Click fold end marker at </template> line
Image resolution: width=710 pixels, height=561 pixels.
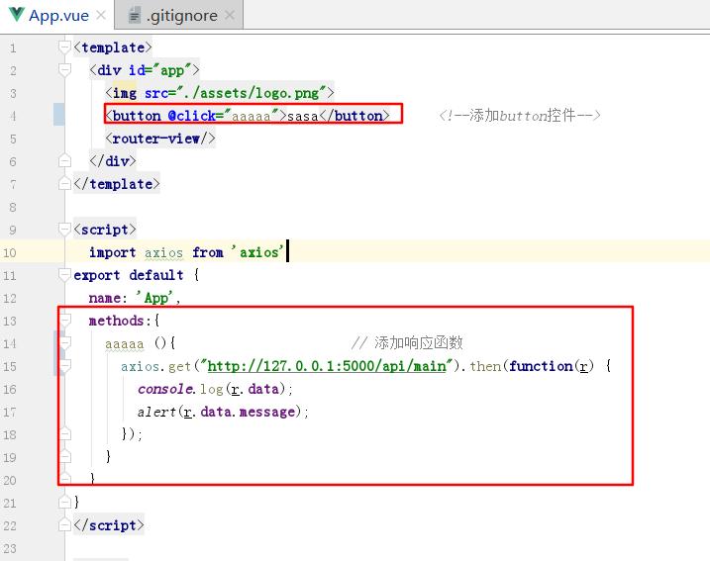click(65, 184)
